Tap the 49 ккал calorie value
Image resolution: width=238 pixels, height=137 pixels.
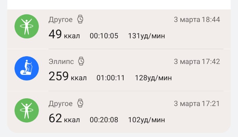click(x=64, y=35)
